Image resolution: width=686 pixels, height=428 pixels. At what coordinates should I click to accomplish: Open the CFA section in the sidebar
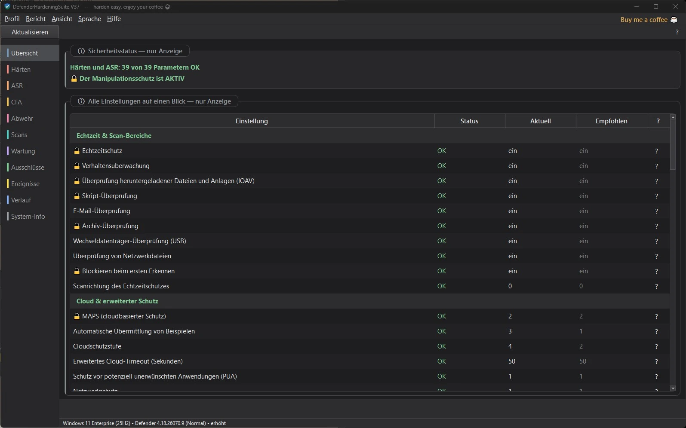click(30, 102)
